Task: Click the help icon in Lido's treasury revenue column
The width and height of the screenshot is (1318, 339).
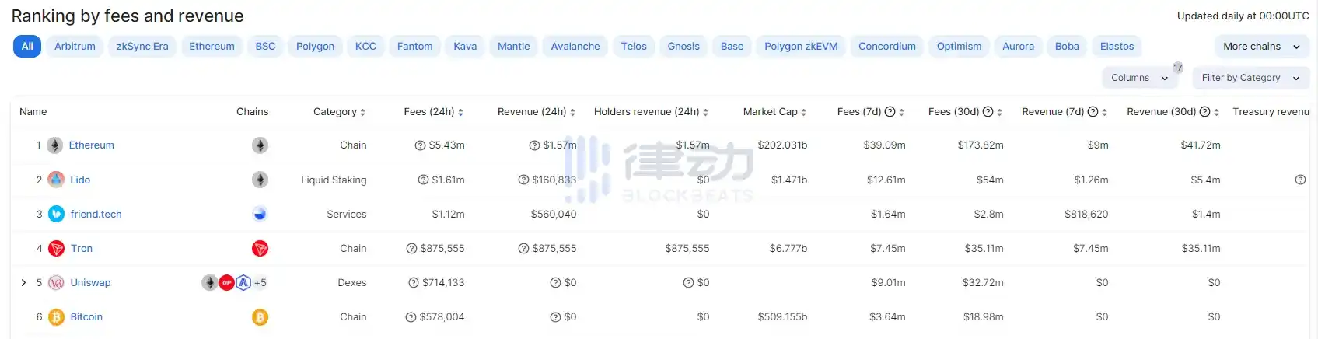Action: click(1300, 180)
